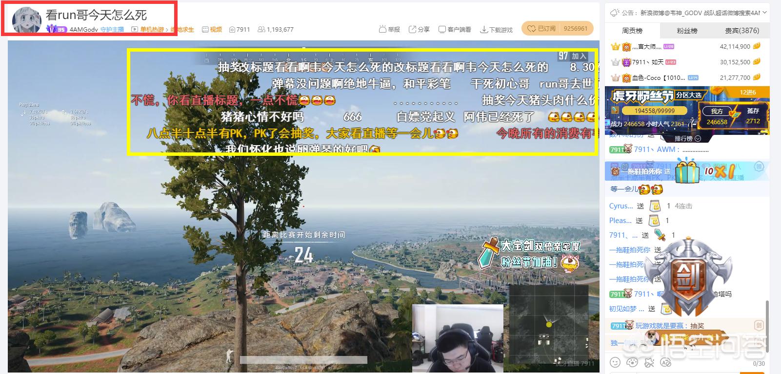Switch to the 周贡榜 tab
The image size is (781, 374).
632,30
